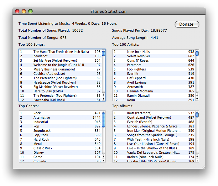This screenshot has height=186, width=218.
Task: Select artist 'Foo Fighters' in artists list
Action: [x=154, y=69]
